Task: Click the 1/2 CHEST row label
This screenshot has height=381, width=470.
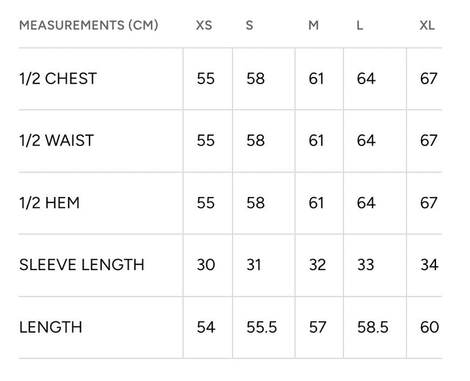Action: (x=58, y=79)
